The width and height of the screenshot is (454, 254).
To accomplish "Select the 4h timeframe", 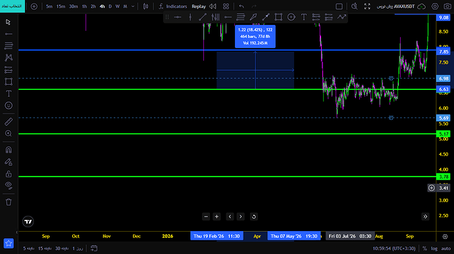I will click(x=102, y=7).
